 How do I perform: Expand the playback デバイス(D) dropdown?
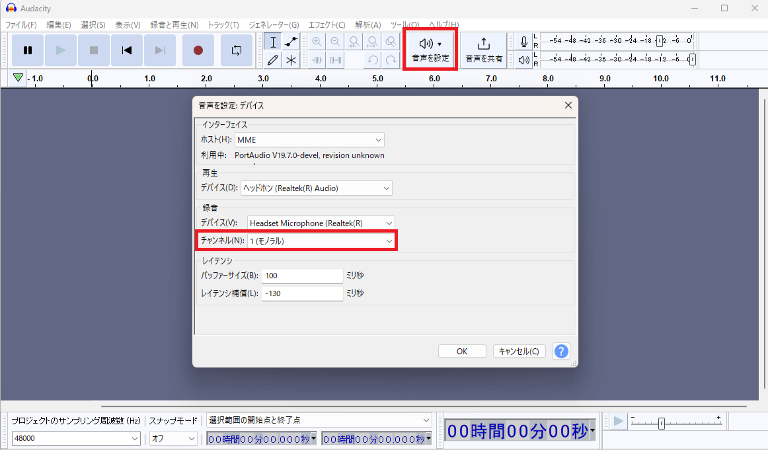pos(317,188)
